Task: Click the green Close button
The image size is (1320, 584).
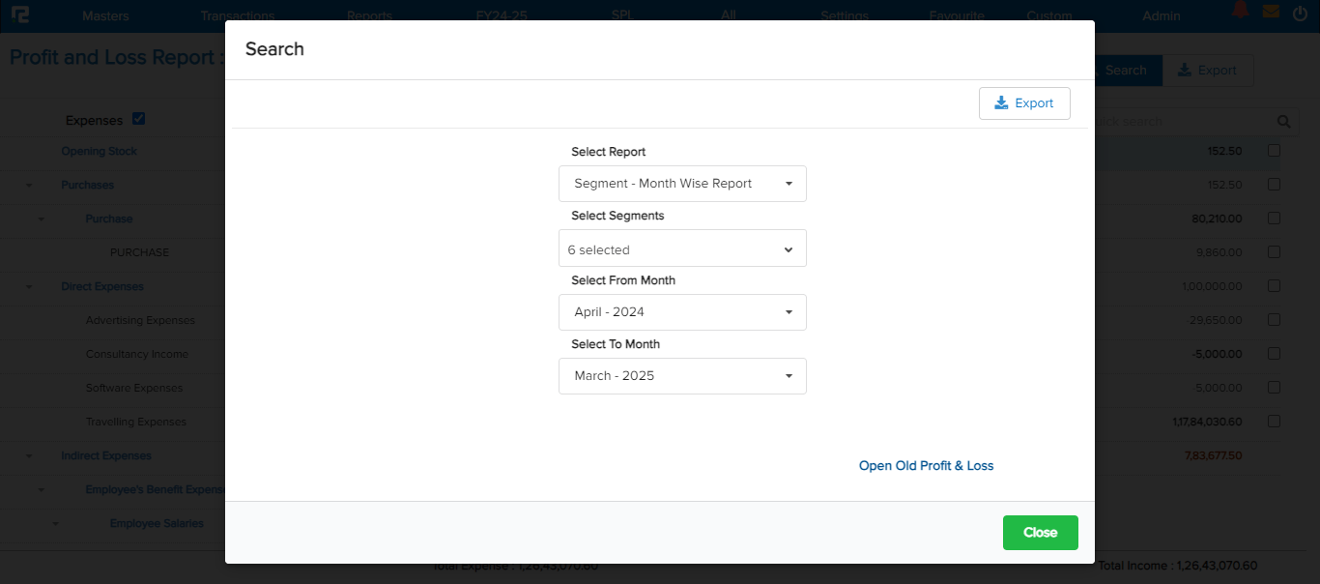Action: 1040,533
